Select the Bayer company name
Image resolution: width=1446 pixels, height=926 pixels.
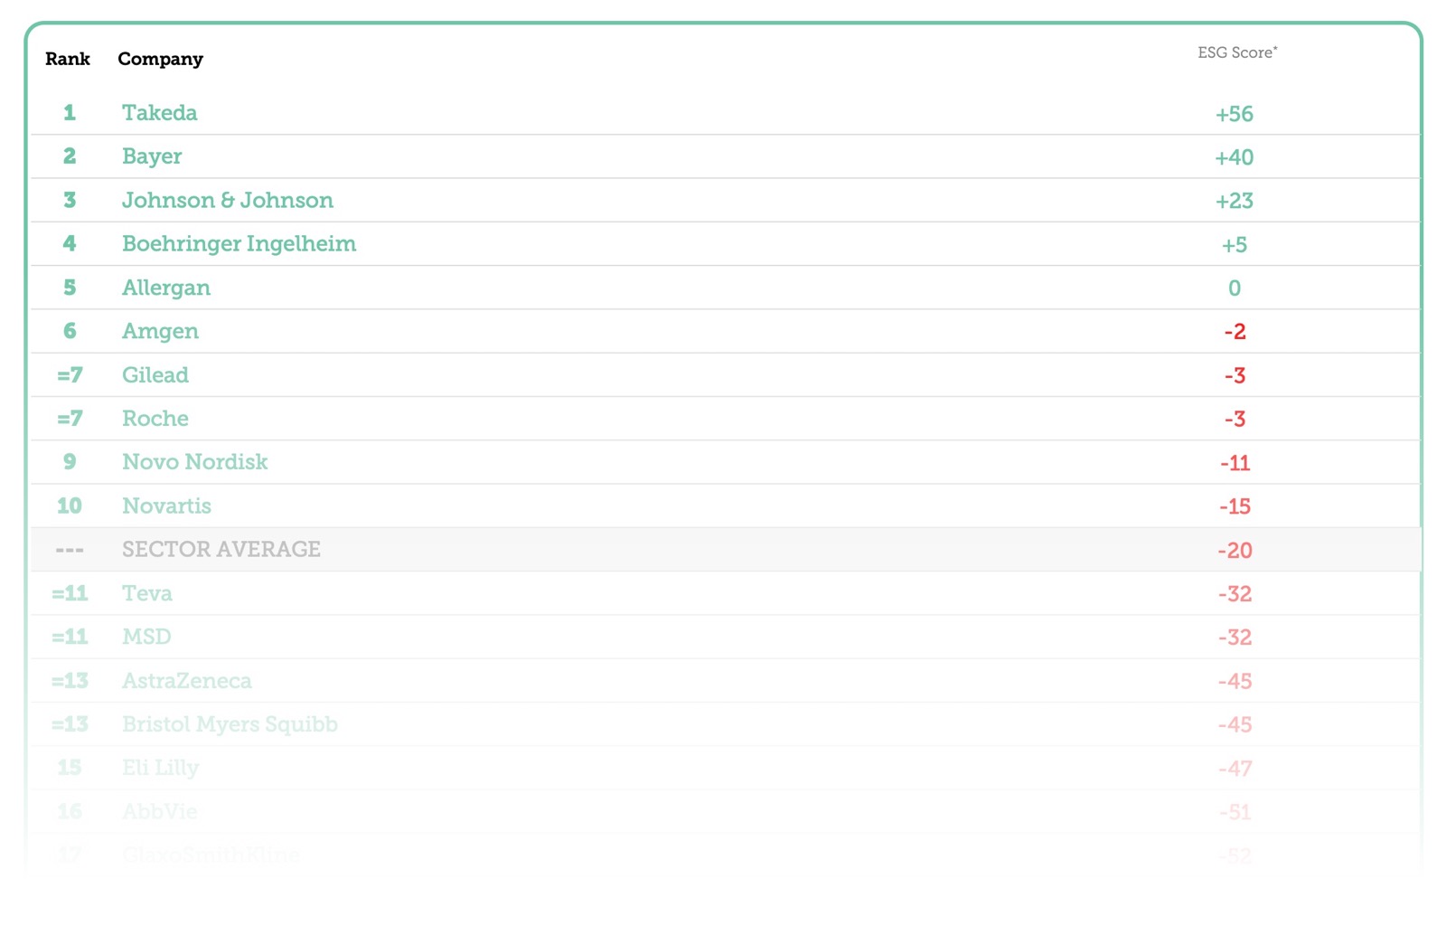pos(152,156)
